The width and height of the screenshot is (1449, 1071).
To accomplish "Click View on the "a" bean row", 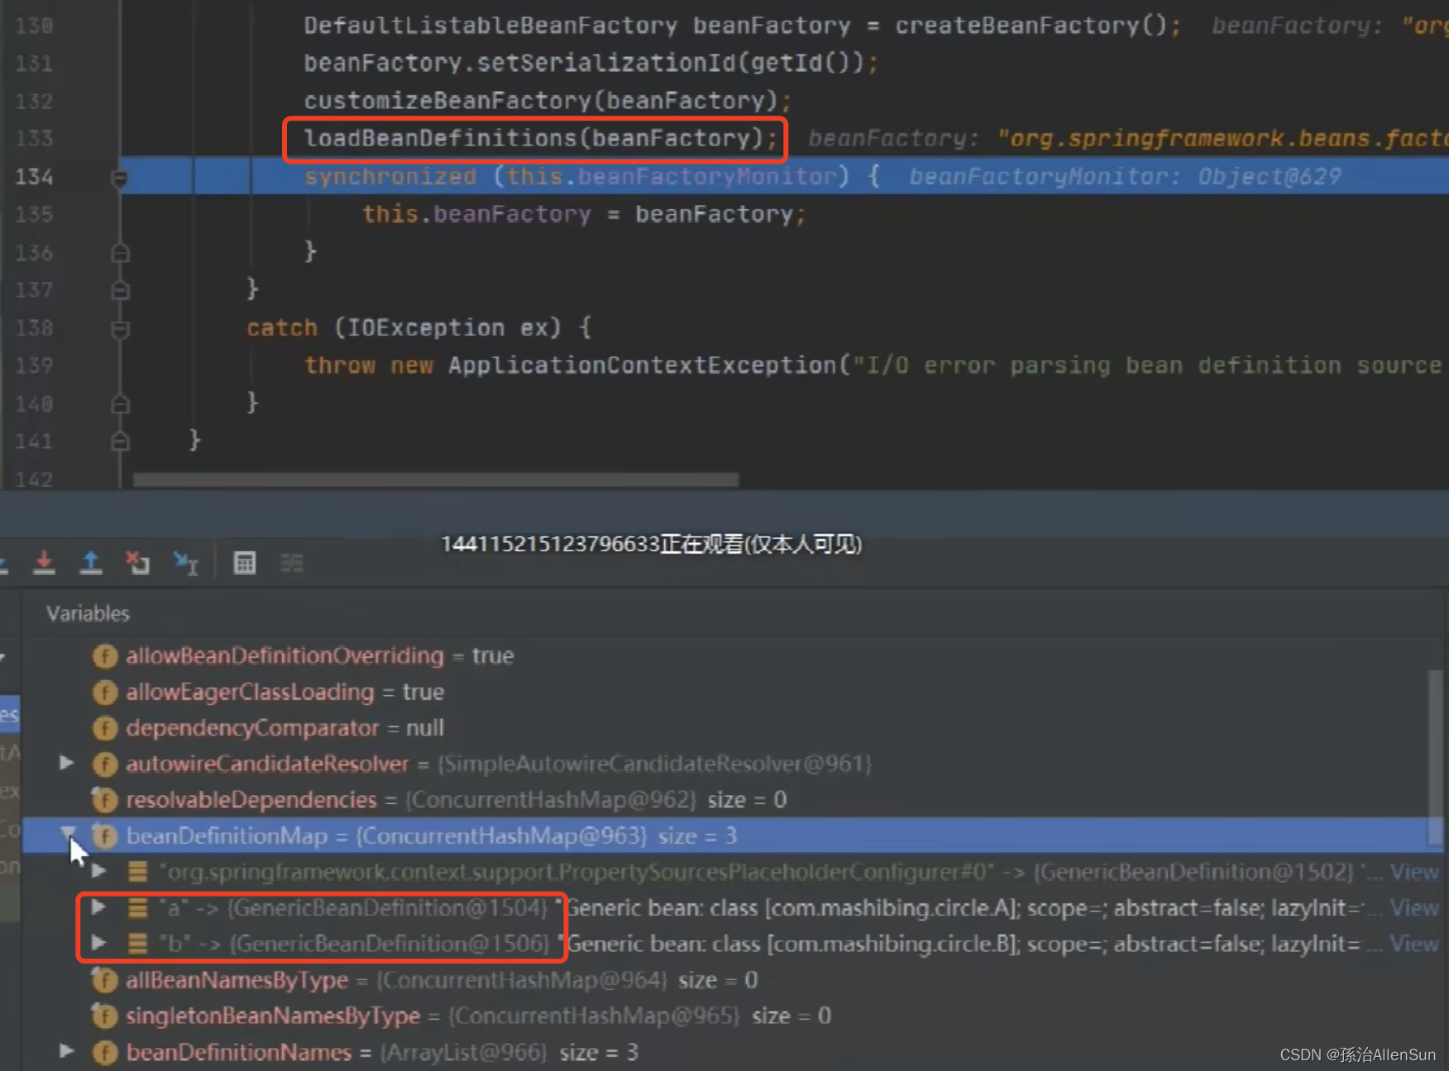I will 1414,907.
